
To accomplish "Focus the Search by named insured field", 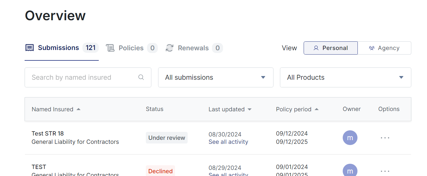I will (83, 77).
